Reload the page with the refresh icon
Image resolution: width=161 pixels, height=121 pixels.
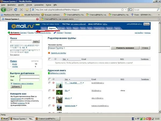click(x=16, y=10)
